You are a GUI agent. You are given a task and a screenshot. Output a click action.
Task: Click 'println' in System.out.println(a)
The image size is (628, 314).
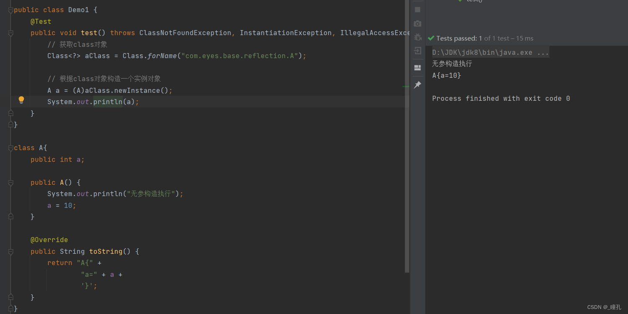coord(108,102)
